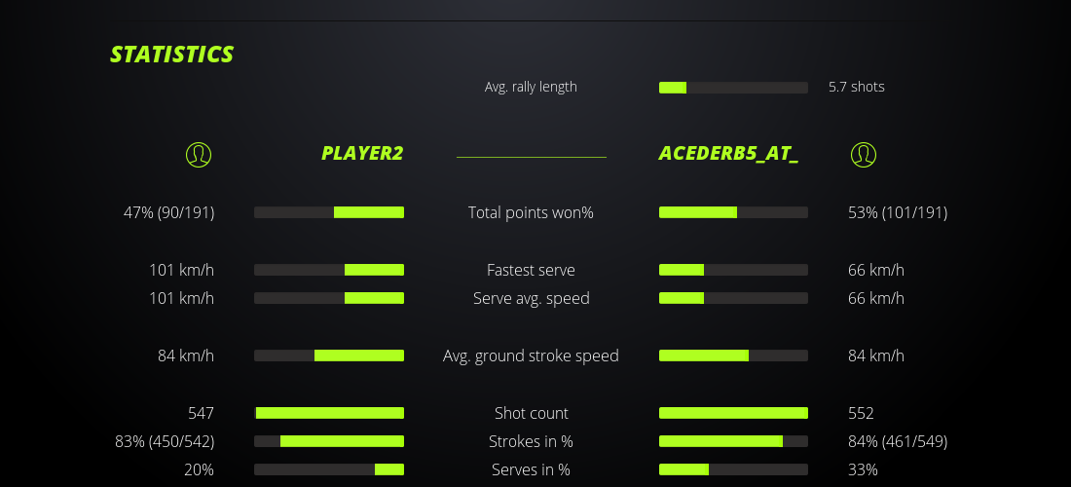Click ACEDERB5_AT_'s Shot count bar
The width and height of the screenshot is (1071, 487).
point(733,413)
